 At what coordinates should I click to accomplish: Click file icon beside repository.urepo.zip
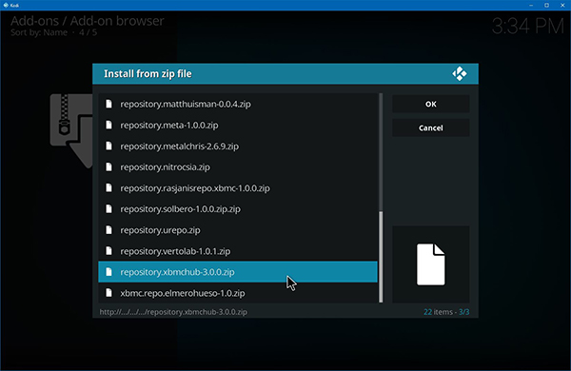tap(108, 230)
